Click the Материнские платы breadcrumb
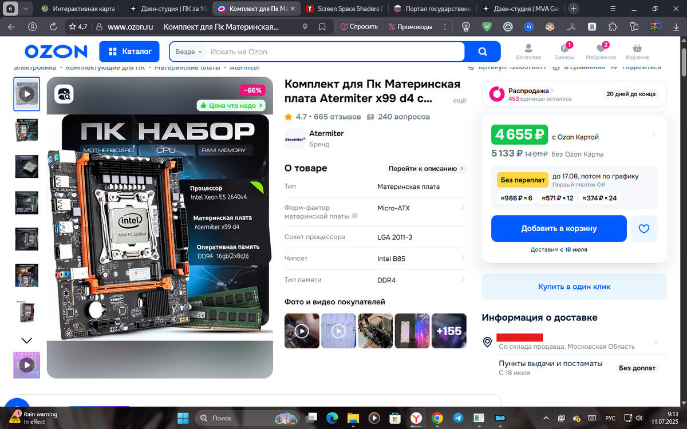The width and height of the screenshot is (687, 429). (187, 67)
